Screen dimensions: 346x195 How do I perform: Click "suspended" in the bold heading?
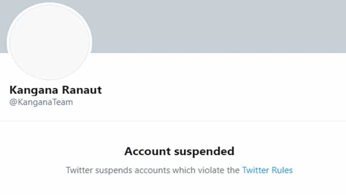[204, 151]
